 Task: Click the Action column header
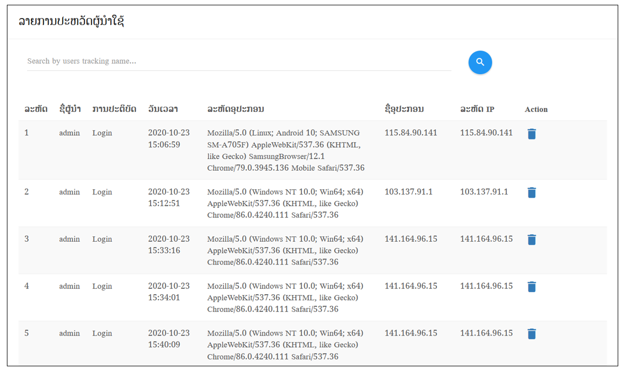pyautogui.click(x=536, y=109)
